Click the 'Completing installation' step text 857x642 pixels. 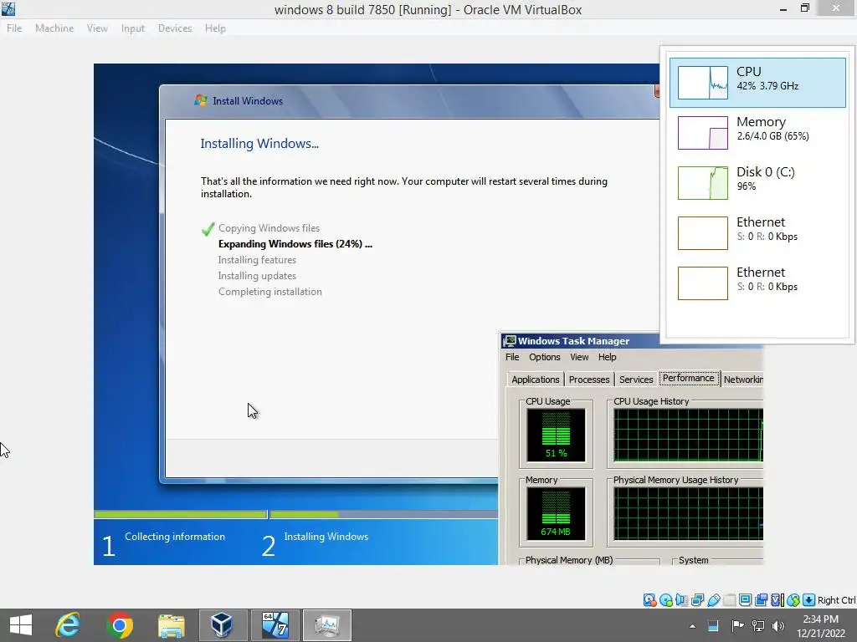(x=270, y=292)
